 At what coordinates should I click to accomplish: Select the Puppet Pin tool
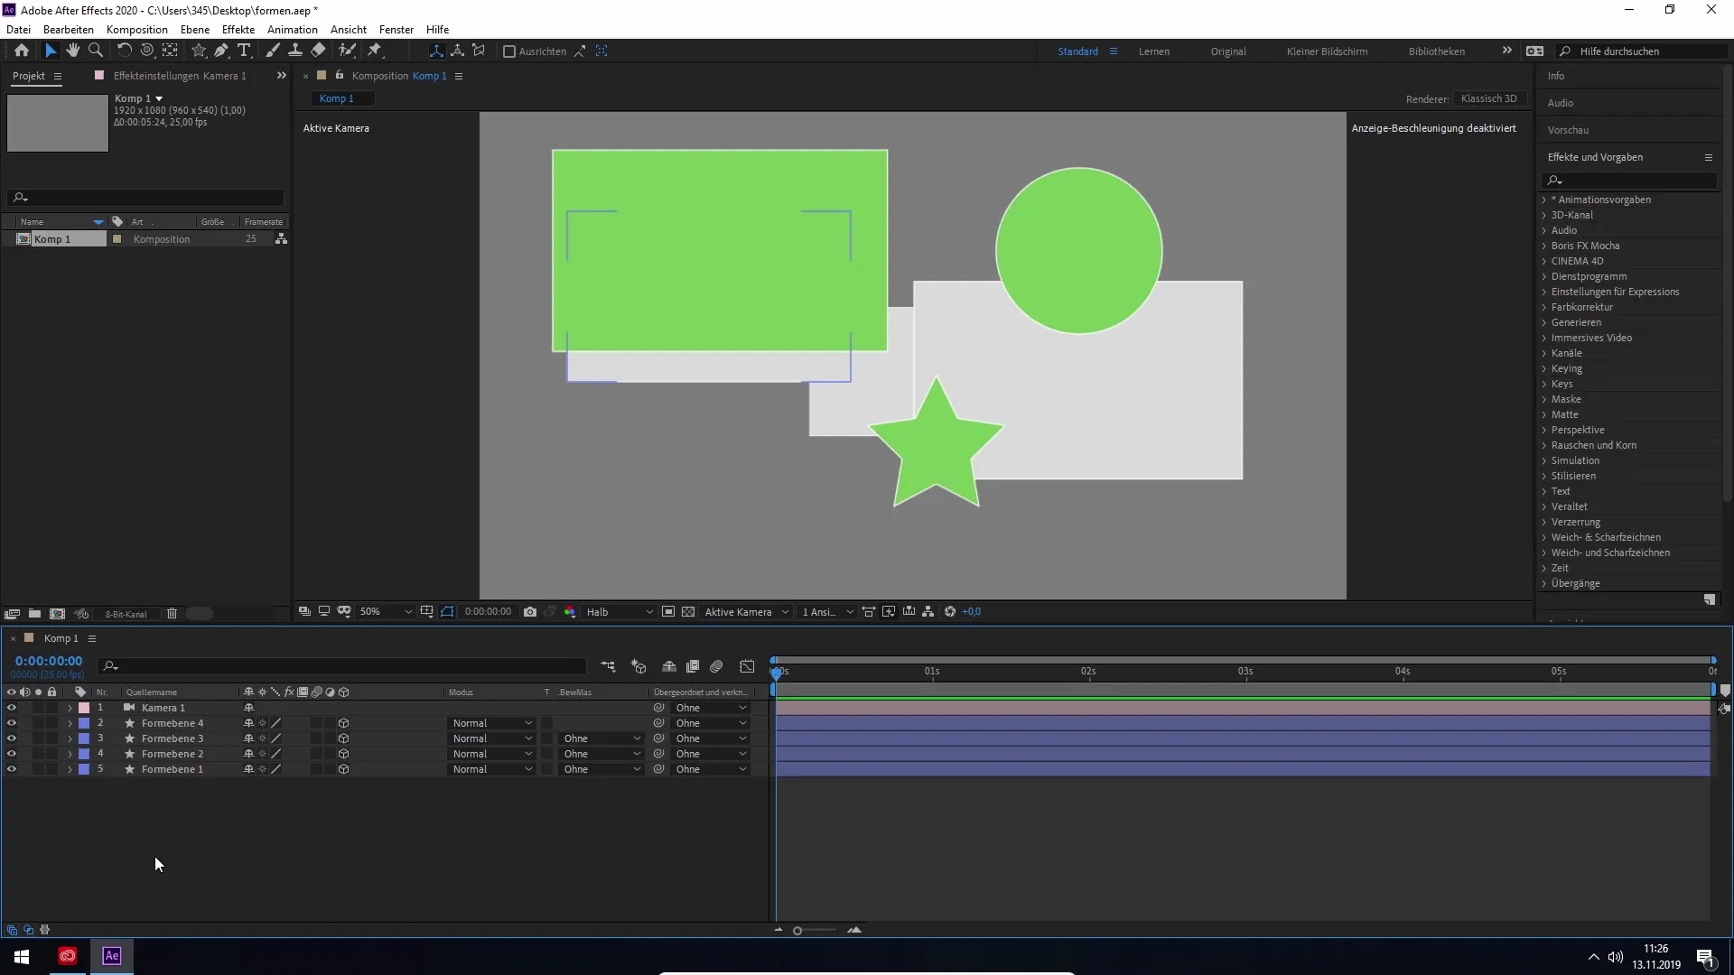tap(375, 51)
